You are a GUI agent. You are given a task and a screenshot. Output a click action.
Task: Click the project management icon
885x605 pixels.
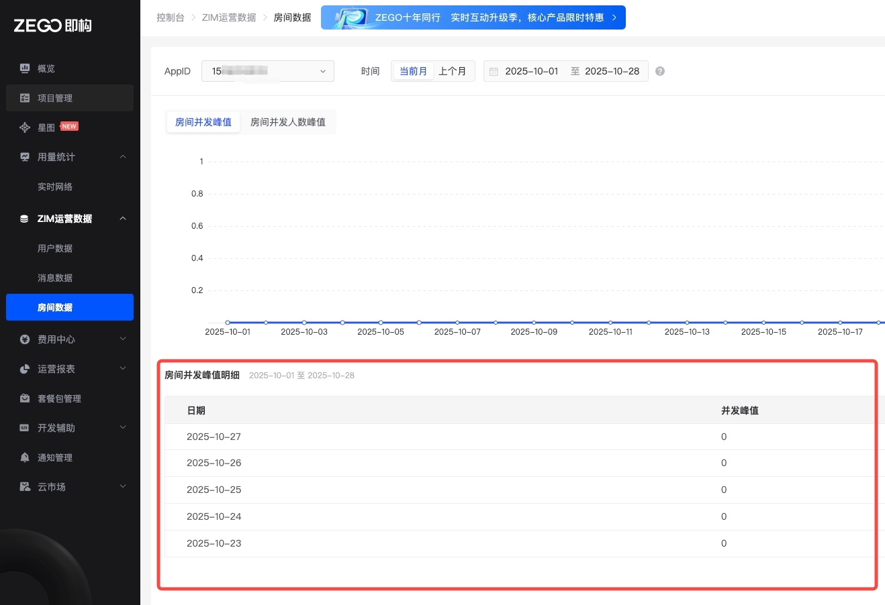pos(25,98)
